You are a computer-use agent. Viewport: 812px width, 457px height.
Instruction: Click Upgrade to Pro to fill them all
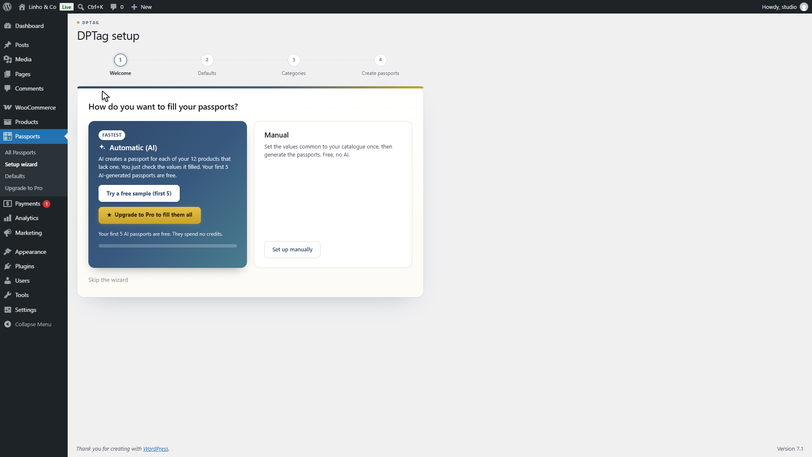[150, 215]
